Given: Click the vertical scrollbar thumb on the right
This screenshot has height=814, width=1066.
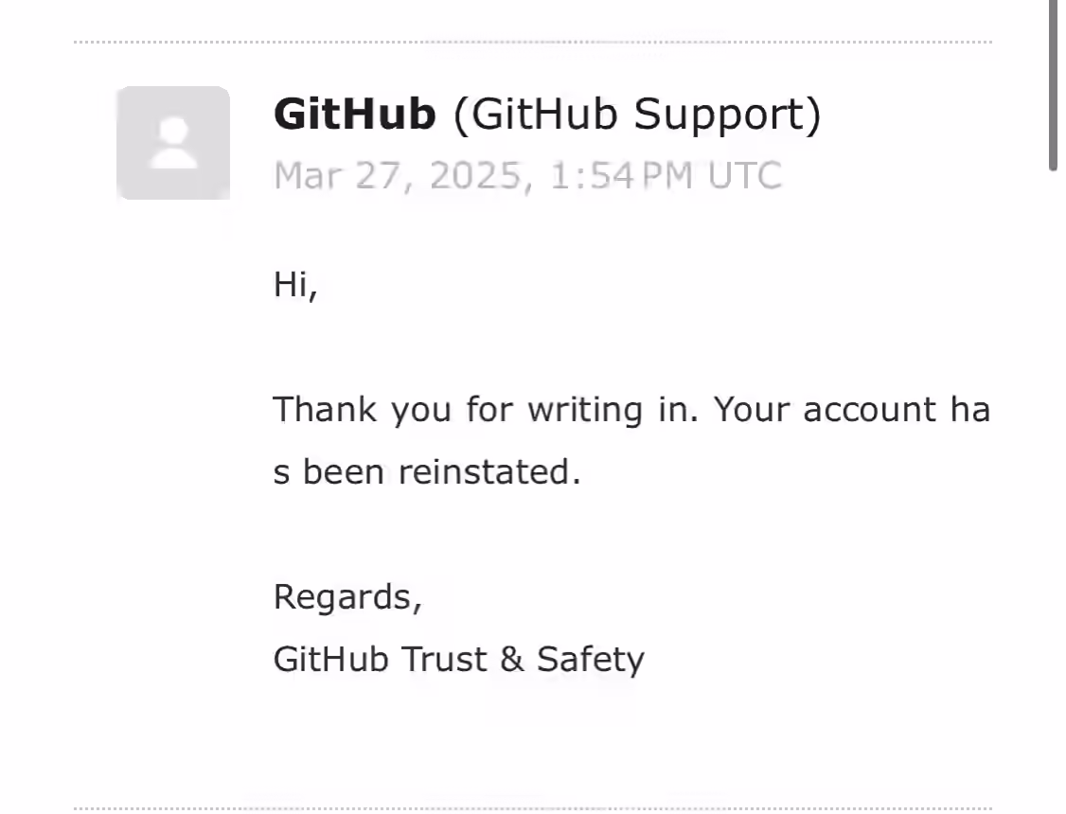Looking at the screenshot, I should pos(1053,85).
